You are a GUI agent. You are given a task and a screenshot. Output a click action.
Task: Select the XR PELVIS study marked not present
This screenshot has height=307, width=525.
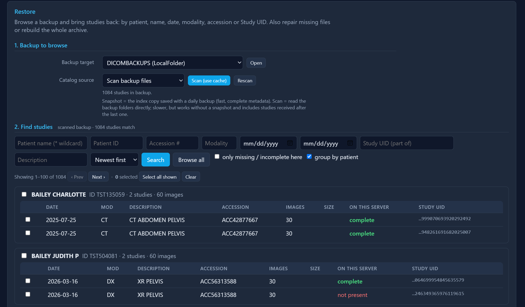point(28,294)
